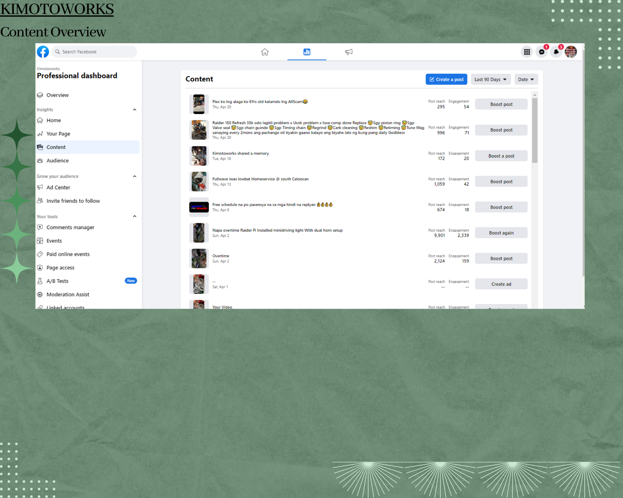Viewport: 623px width, 498px height.
Task: Click the Paid online events ticket icon
Action: pyautogui.click(x=40, y=254)
